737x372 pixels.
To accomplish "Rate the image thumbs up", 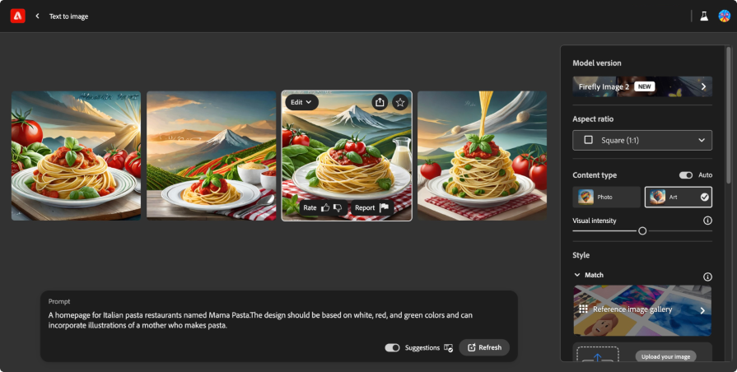I will click(x=325, y=207).
